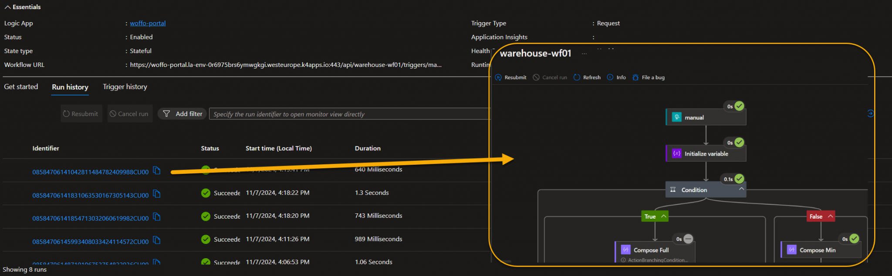Click the Refresh icon in workflow toolbar
Screen dimensions: 892x276
click(577, 77)
